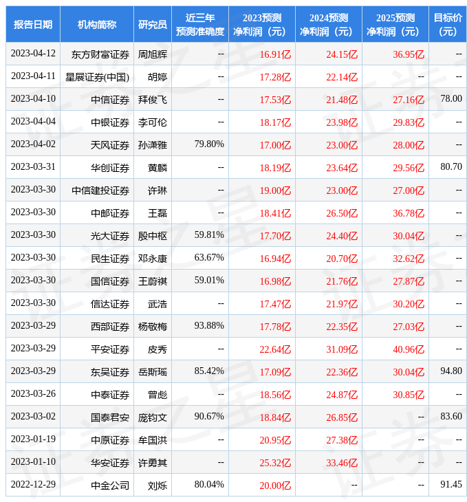Select accuracy value 63.67%
467x502 pixels.
(x=209, y=258)
